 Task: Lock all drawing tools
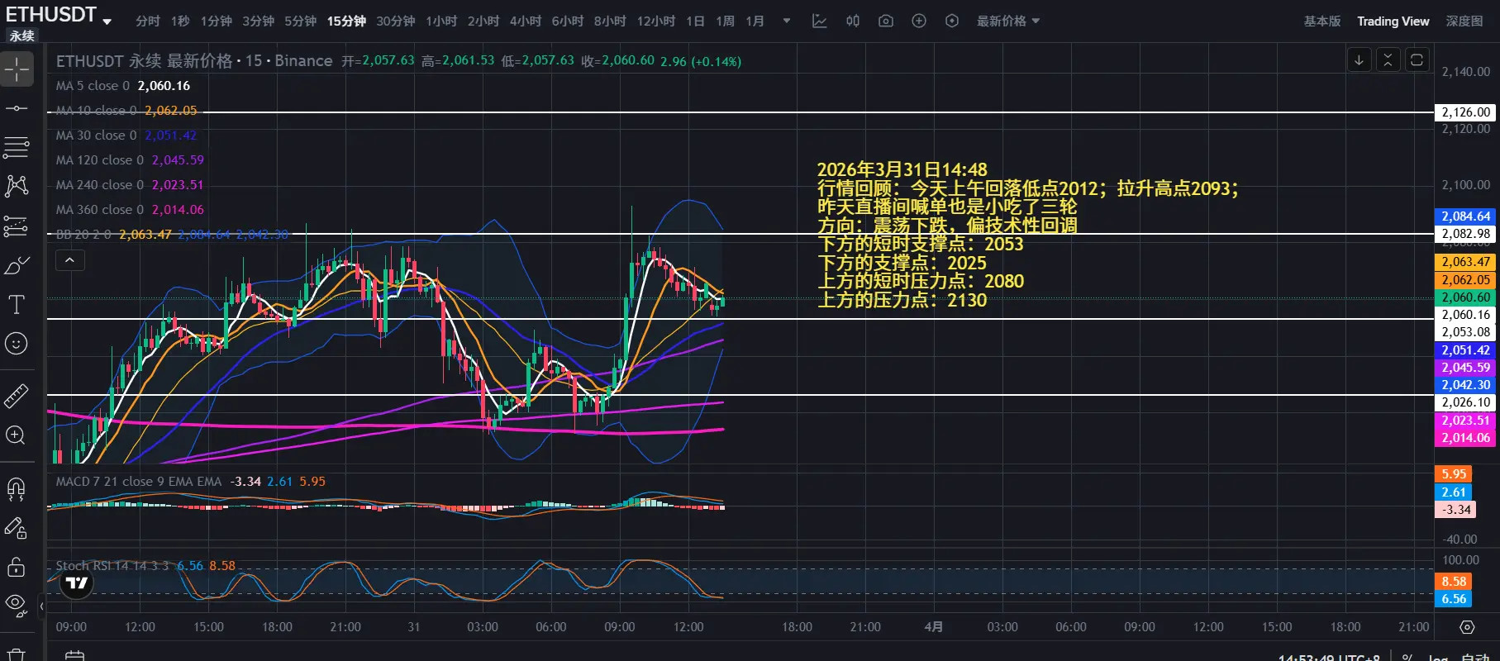pos(17,567)
